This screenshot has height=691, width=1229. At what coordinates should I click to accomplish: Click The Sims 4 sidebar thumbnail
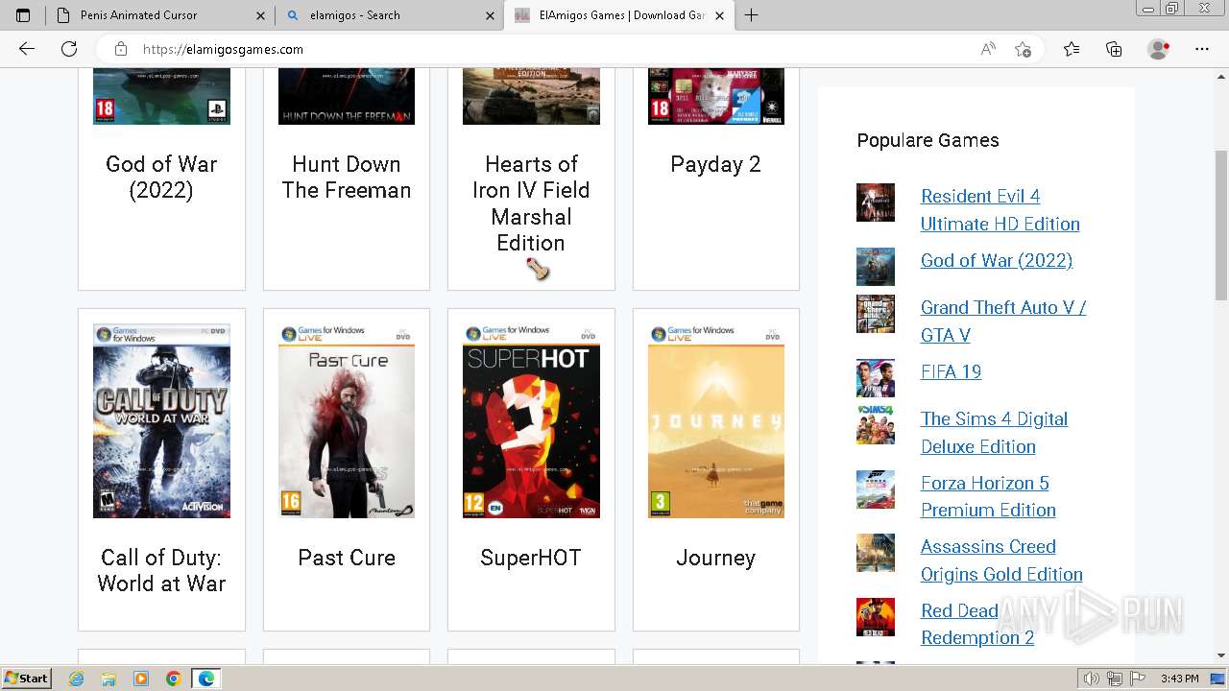[x=876, y=425]
